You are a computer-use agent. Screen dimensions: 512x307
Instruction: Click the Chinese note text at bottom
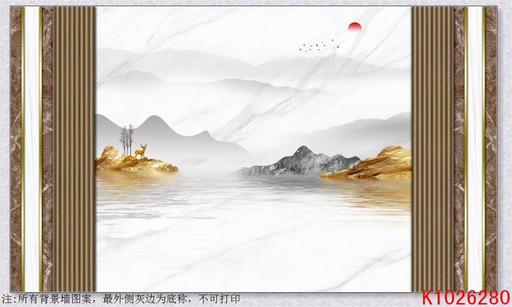click(x=121, y=299)
